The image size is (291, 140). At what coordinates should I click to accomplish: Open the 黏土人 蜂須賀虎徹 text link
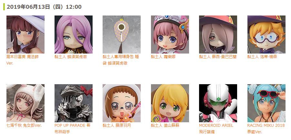pyautogui.click(x=71, y=57)
